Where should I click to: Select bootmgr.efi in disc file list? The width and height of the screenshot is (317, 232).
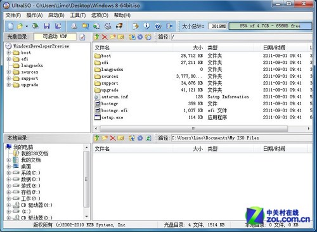point(114,110)
